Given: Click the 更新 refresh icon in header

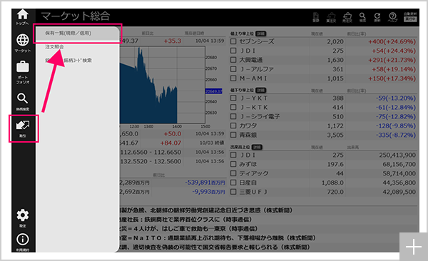Looking at the screenshot, I should tap(377, 17).
